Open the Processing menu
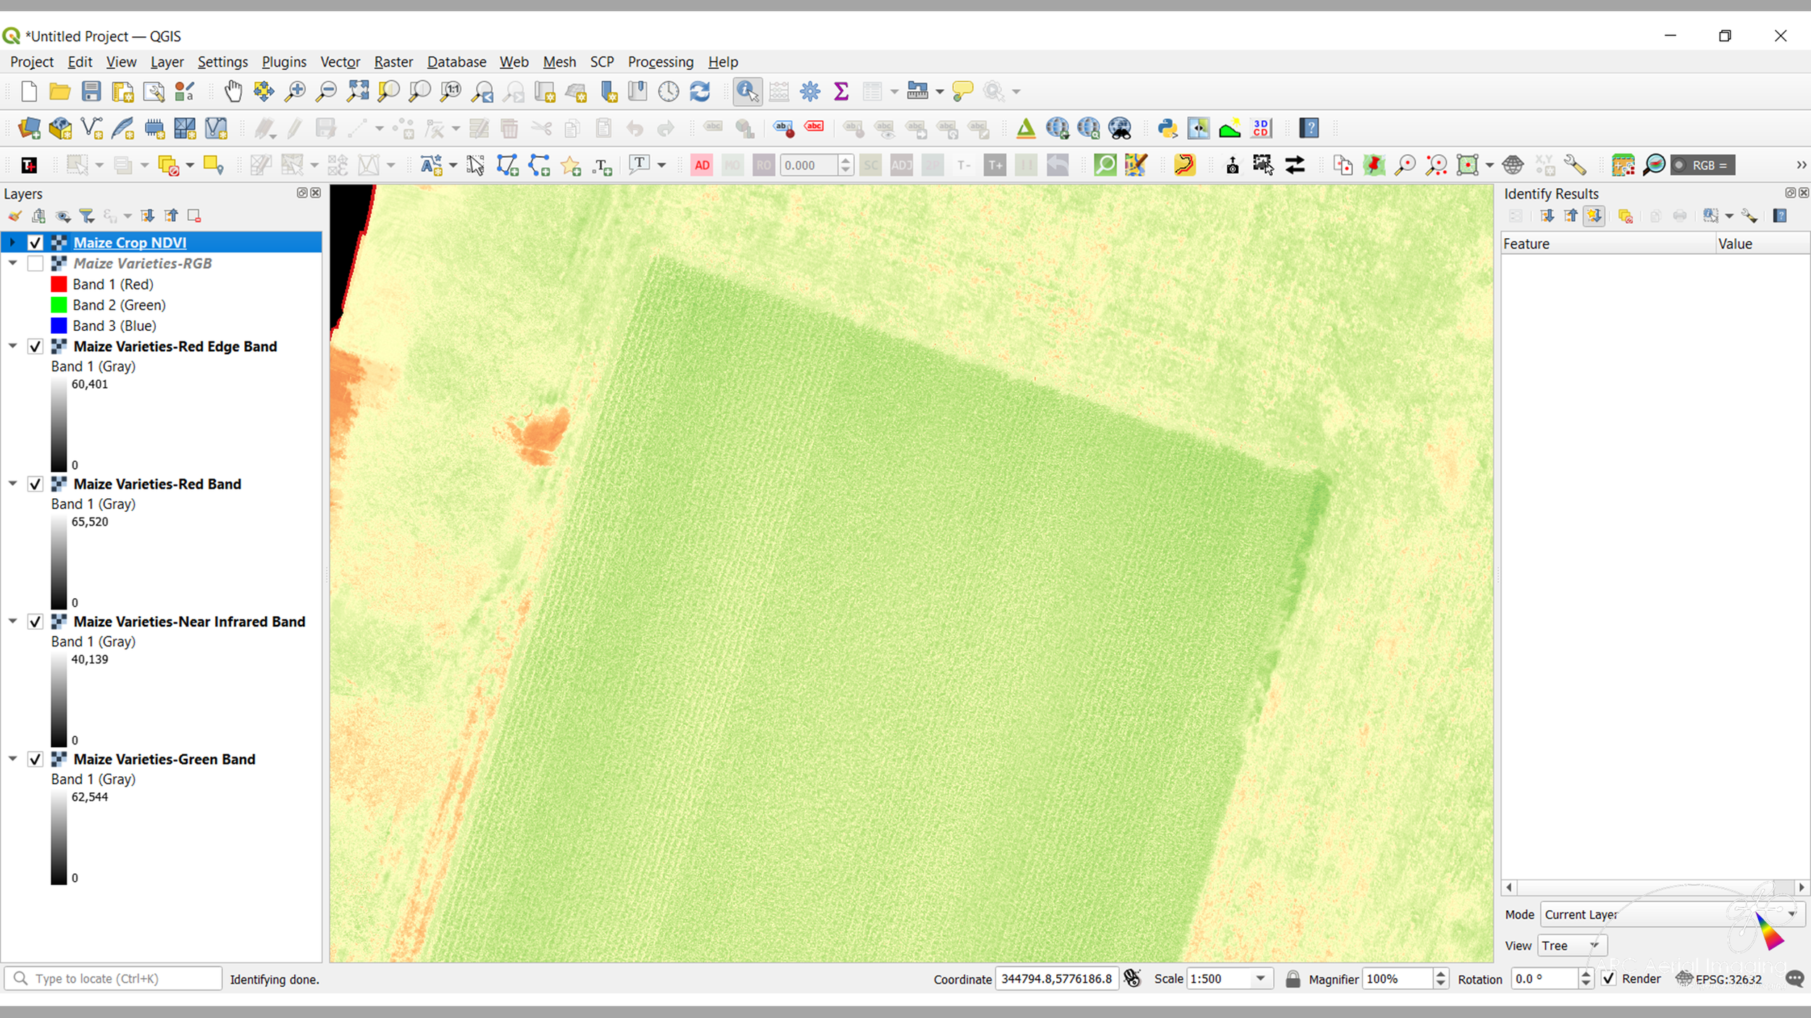The image size is (1811, 1018). pyautogui.click(x=660, y=62)
